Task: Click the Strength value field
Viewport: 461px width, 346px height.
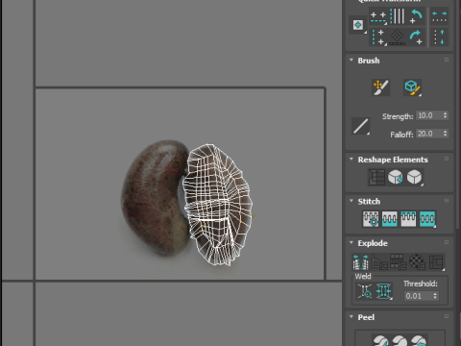Action: (x=429, y=115)
